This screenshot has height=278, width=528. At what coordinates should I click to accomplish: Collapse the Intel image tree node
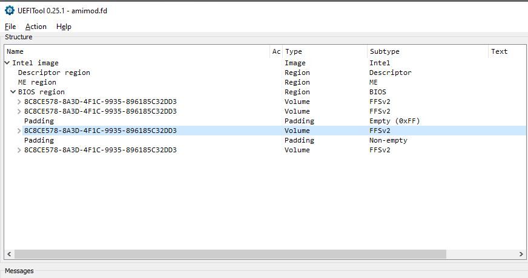coord(7,63)
